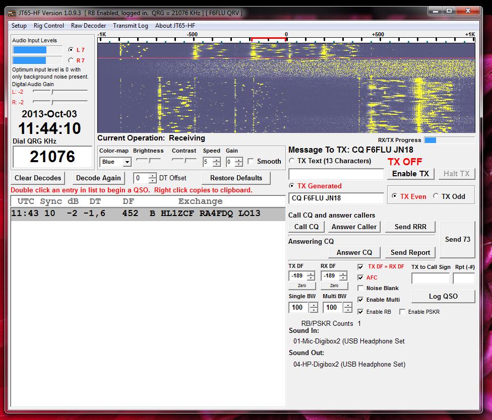Click the Answer CQ button

354,252
